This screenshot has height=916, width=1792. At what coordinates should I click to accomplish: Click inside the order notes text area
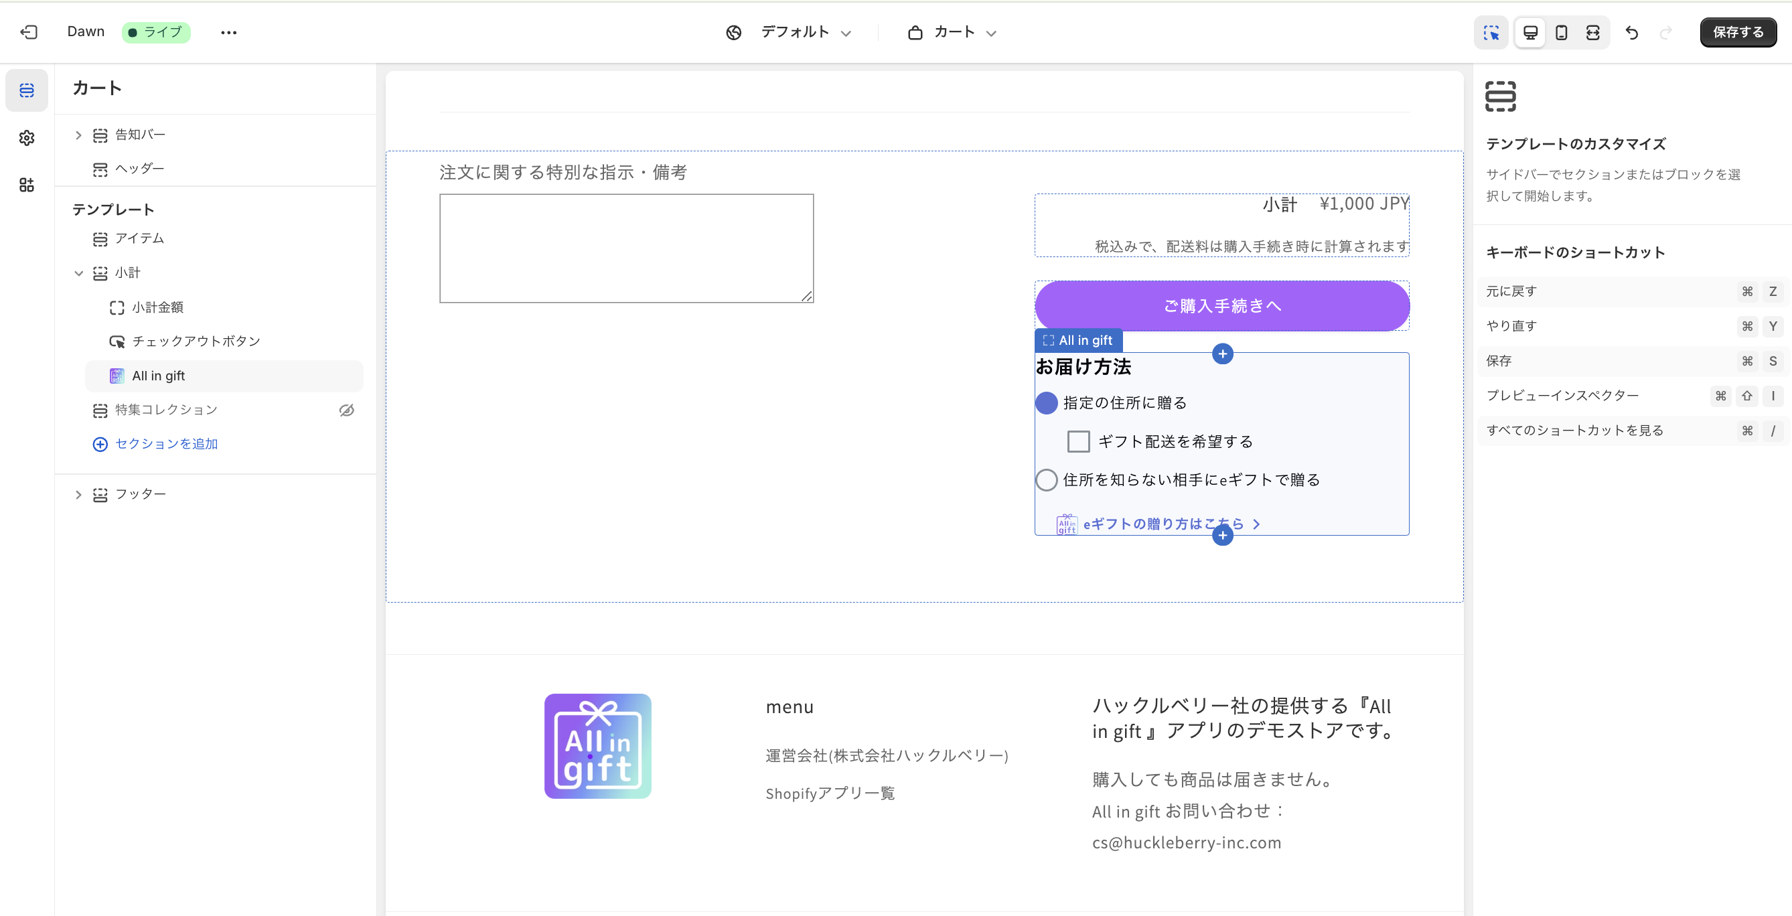click(x=626, y=248)
